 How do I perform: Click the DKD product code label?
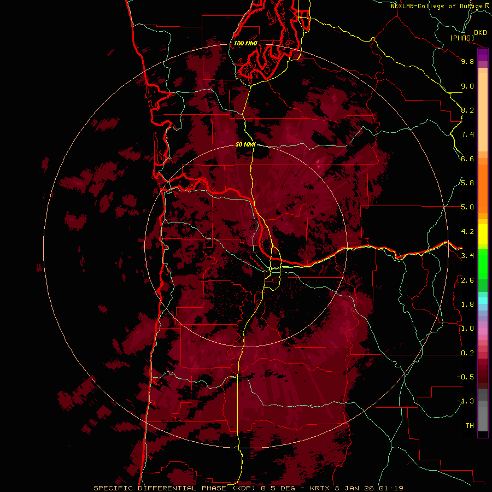click(x=481, y=32)
